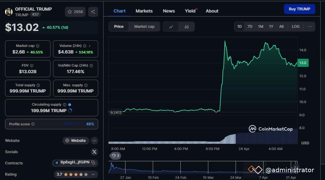Click the chart history events badge
325x180 pixels.
pyautogui.click(x=115, y=156)
